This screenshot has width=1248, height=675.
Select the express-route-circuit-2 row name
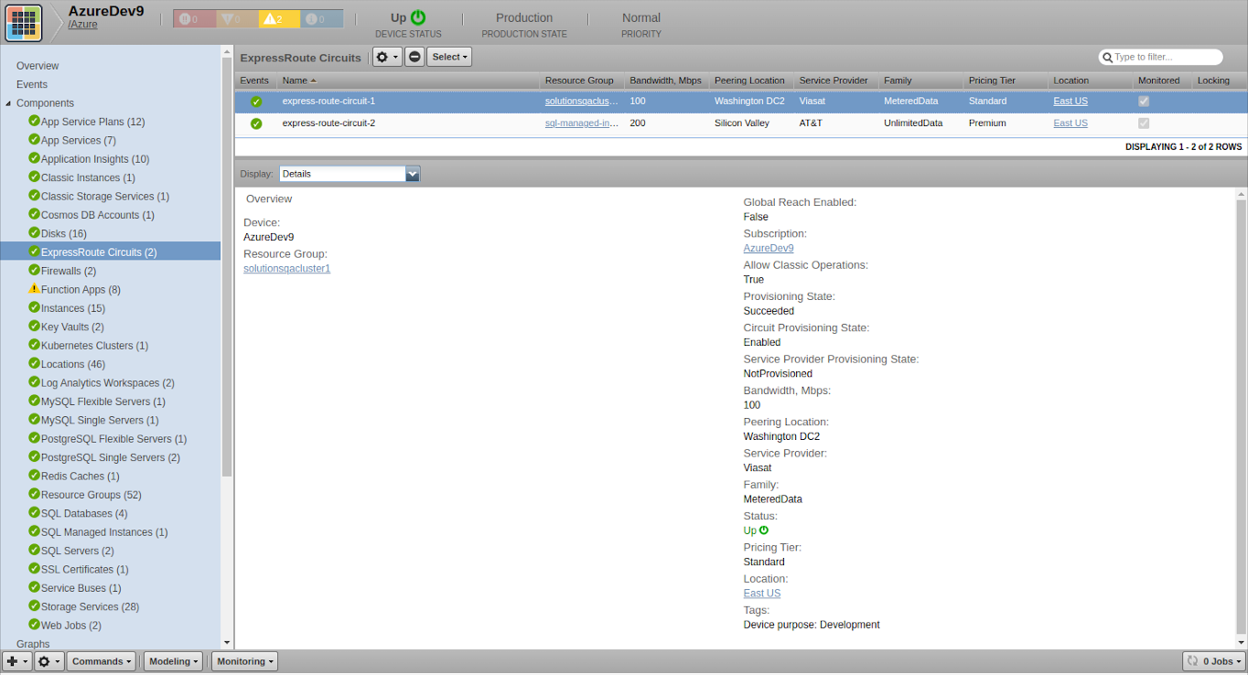(x=328, y=123)
